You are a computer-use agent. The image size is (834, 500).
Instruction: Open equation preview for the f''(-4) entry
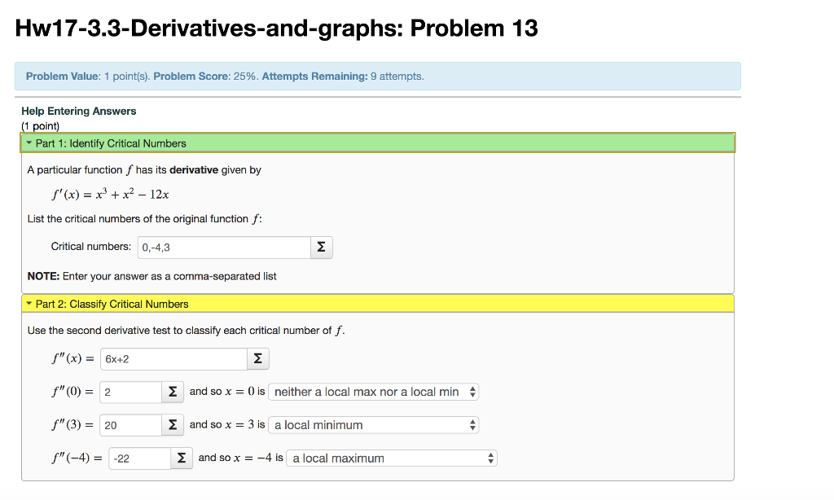click(x=182, y=458)
